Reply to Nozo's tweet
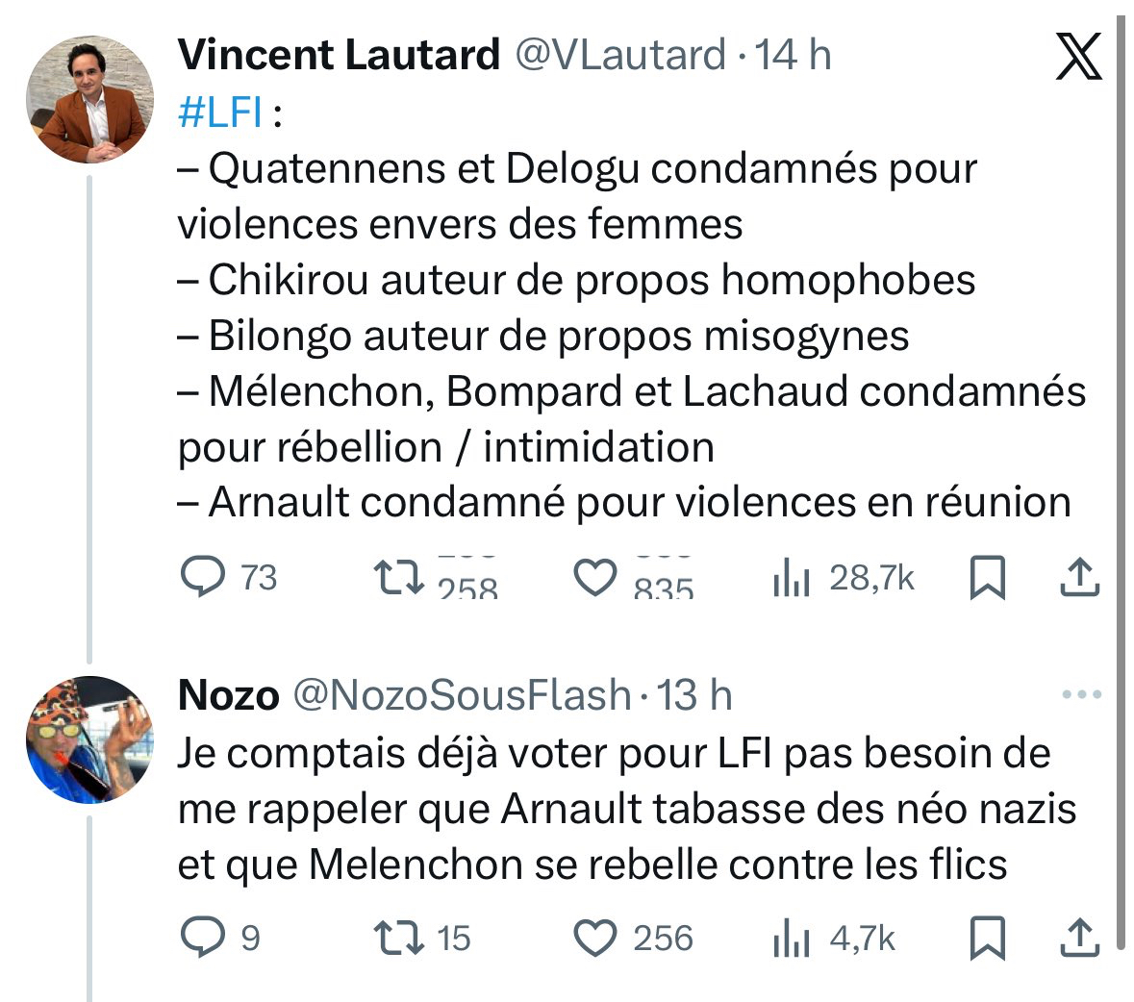This screenshot has height=1002, width=1134. coord(203,938)
